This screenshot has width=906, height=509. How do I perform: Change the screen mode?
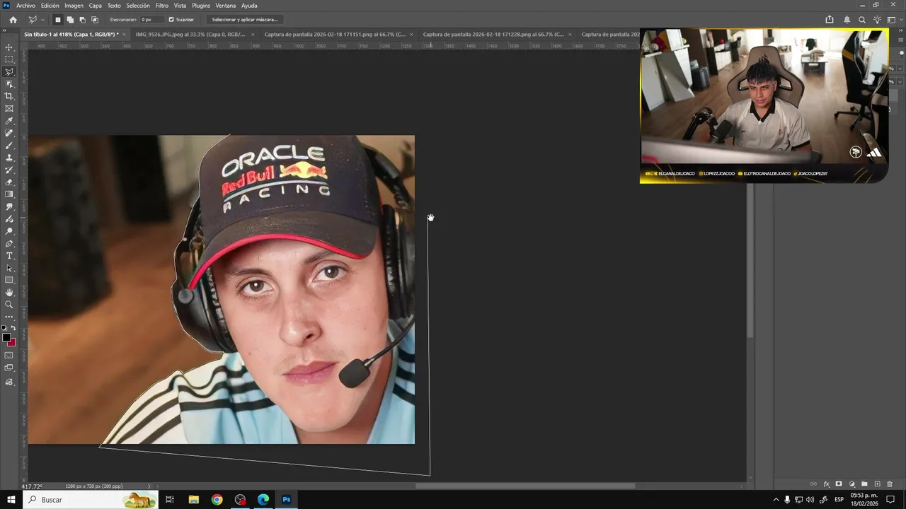pos(9,368)
